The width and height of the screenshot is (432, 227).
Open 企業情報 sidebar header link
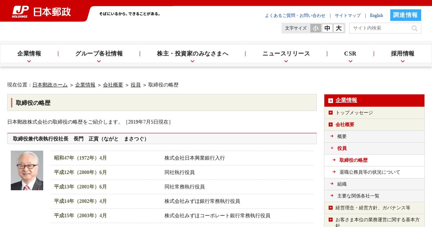pyautogui.click(x=346, y=101)
